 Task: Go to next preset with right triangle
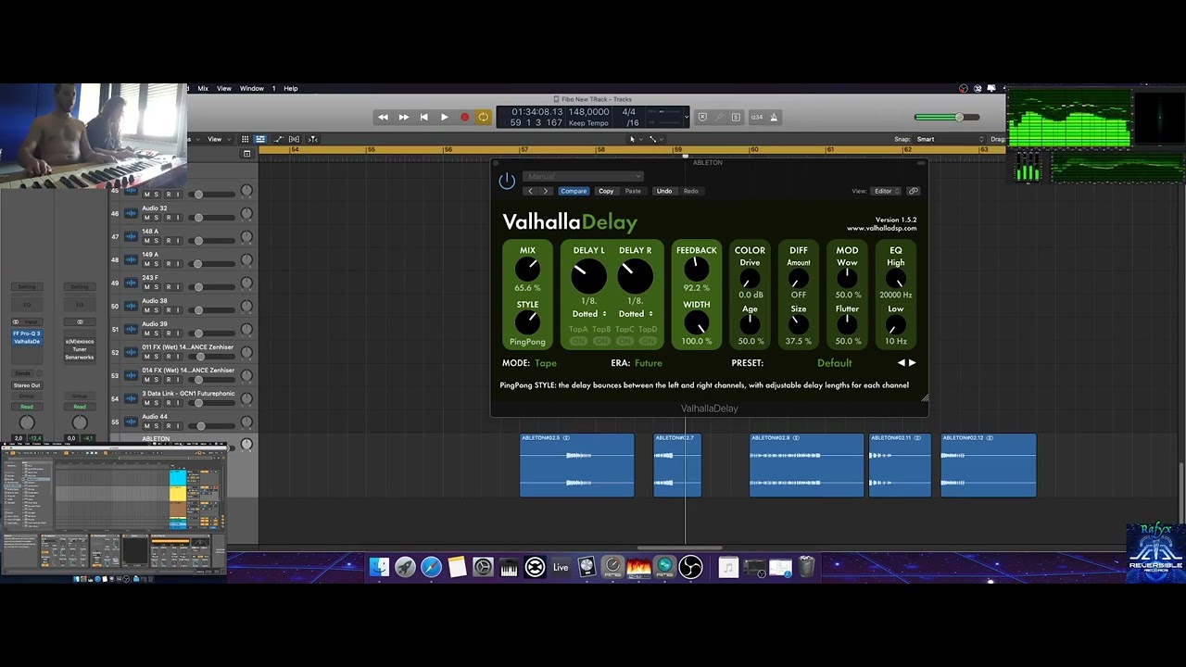coord(912,363)
